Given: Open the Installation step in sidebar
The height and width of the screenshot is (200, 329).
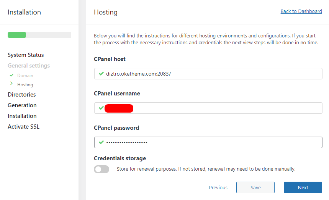Looking at the screenshot, I should click(22, 116).
